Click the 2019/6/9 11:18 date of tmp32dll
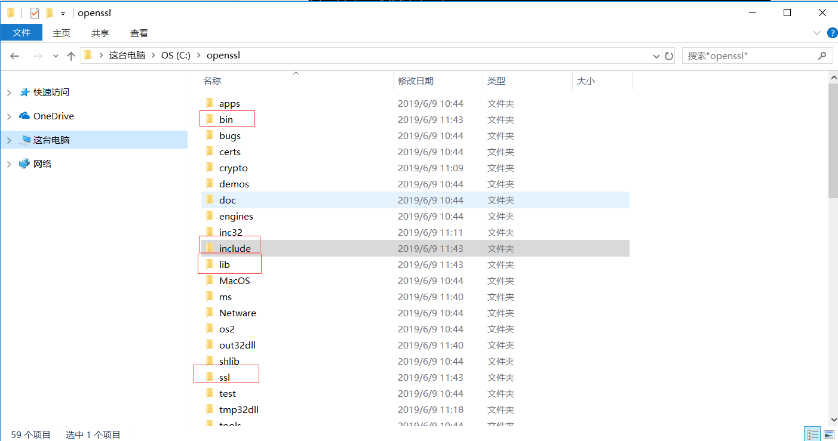838x441 pixels. pyautogui.click(x=431, y=409)
